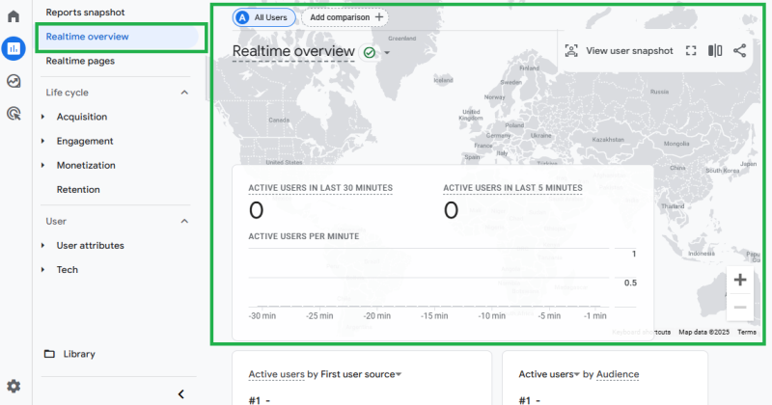The image size is (772, 405).
Task: Click the Life cycle section header
Action: tap(67, 93)
